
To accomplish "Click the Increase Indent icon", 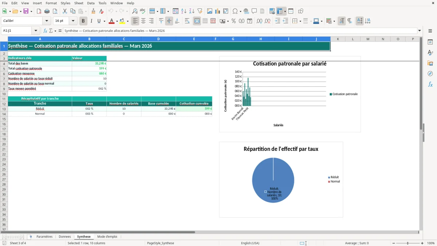I will coord(277,21).
